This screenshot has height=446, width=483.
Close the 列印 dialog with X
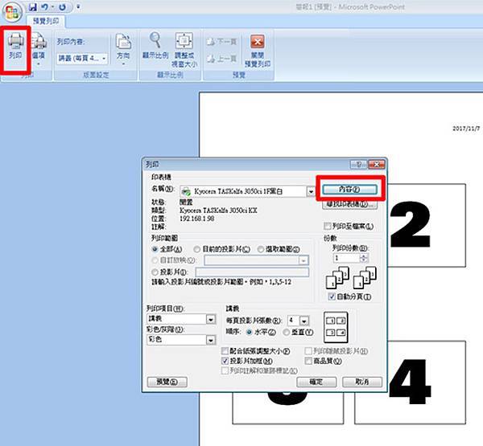[x=377, y=164]
